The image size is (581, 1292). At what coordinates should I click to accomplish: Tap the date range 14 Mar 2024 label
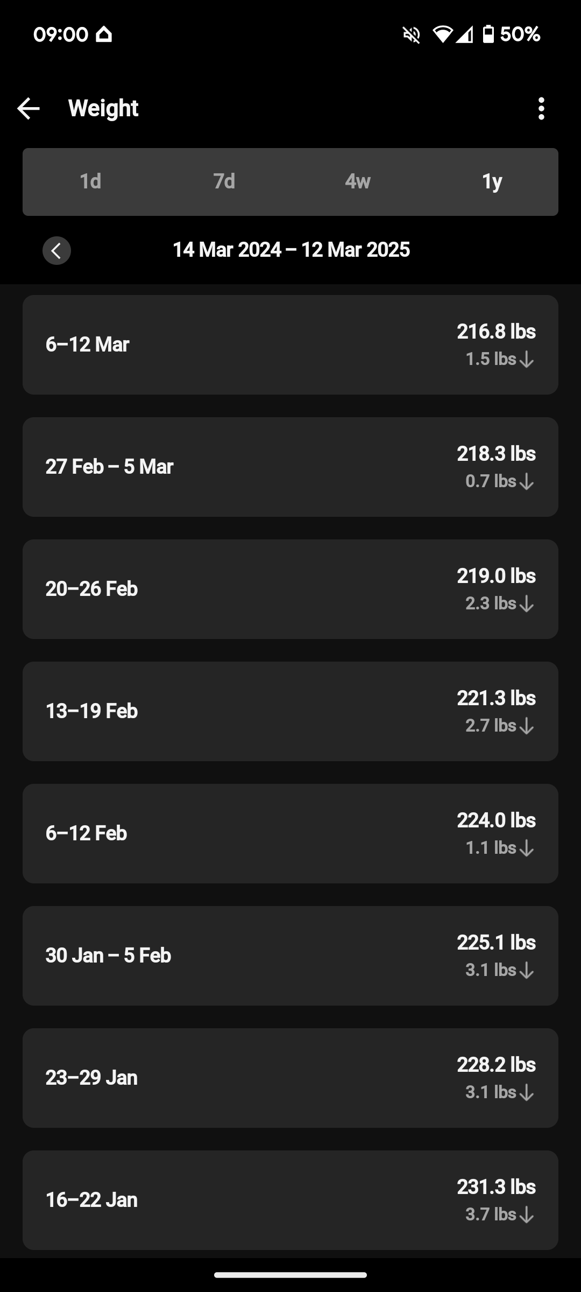(x=291, y=250)
